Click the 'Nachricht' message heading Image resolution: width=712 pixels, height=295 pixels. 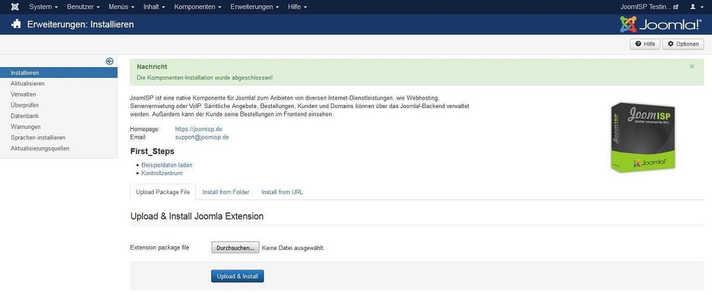(152, 67)
